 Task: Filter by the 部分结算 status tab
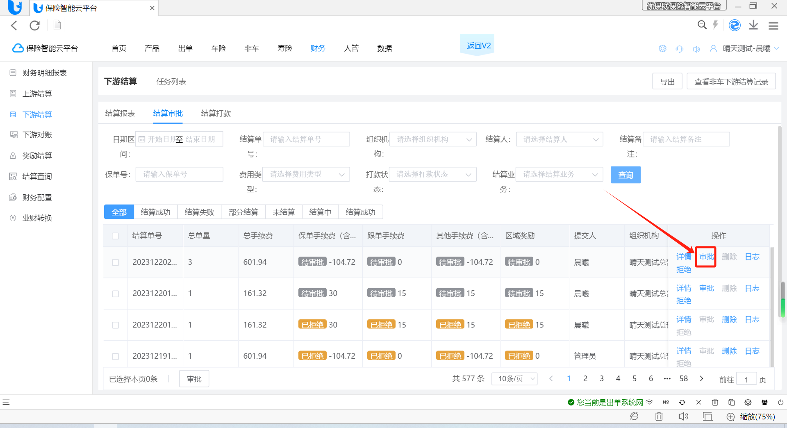[243, 212]
